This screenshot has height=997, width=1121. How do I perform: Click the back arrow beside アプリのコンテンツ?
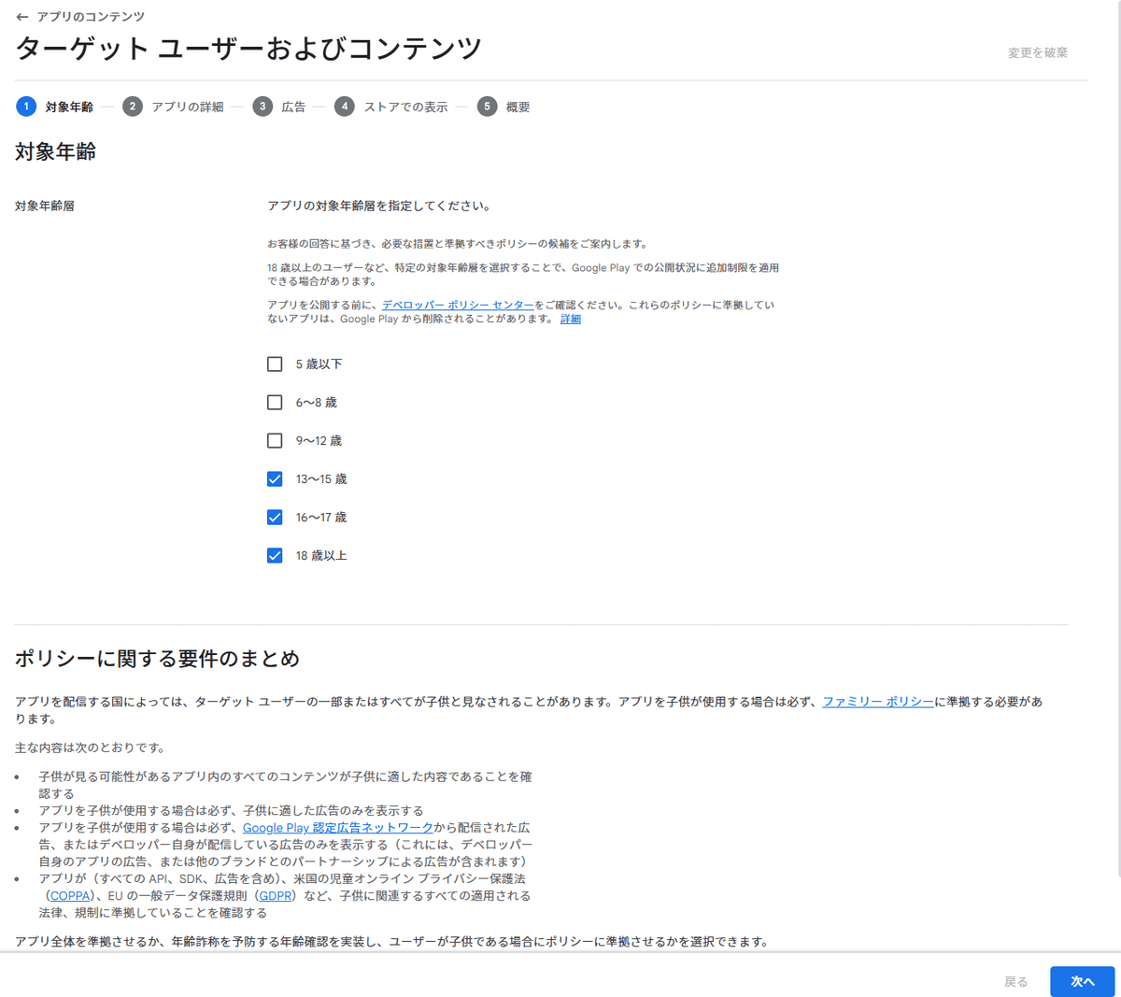tap(22, 17)
